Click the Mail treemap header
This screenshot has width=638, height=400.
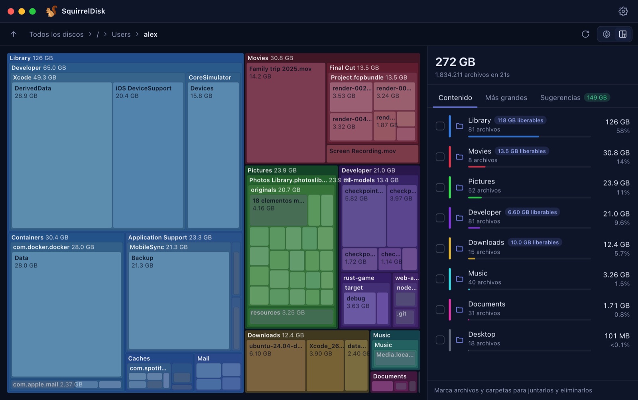point(203,359)
